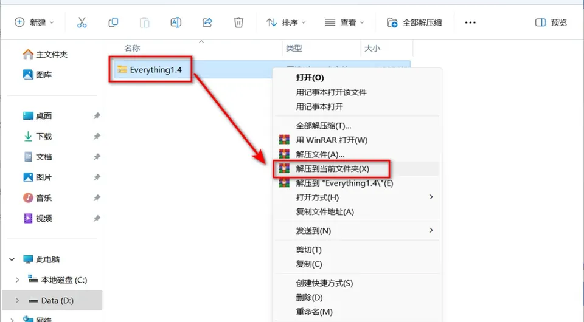The height and width of the screenshot is (322, 584).
Task: Select 此电脑 in the sidebar
Action: tap(41, 259)
